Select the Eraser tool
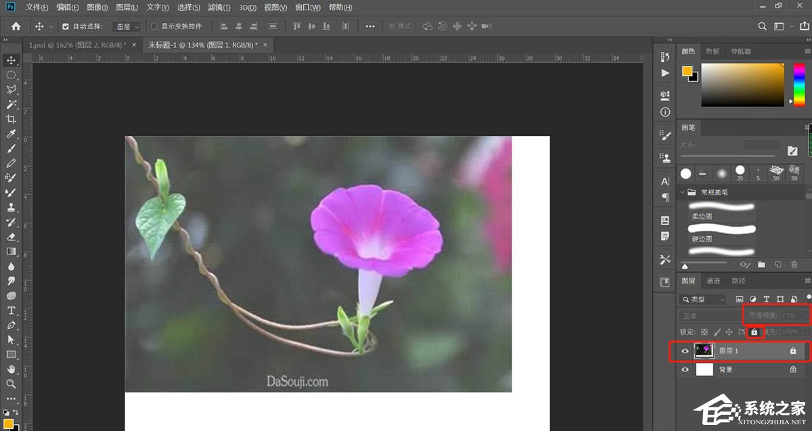The image size is (812, 431). tap(12, 237)
